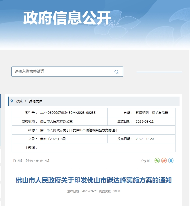Click the 政府信息公开 header title
This screenshot has width=190, height=206.
pyautogui.click(x=67, y=18)
